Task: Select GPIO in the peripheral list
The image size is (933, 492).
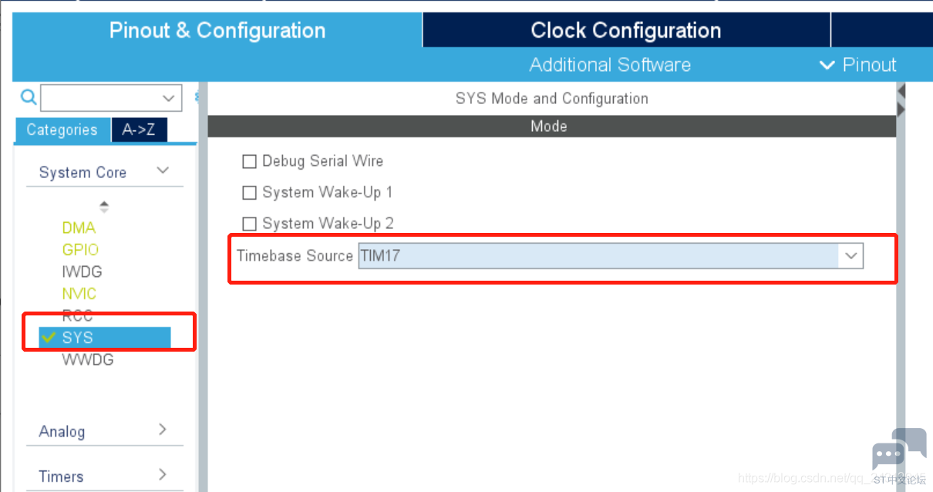Action: click(x=80, y=250)
